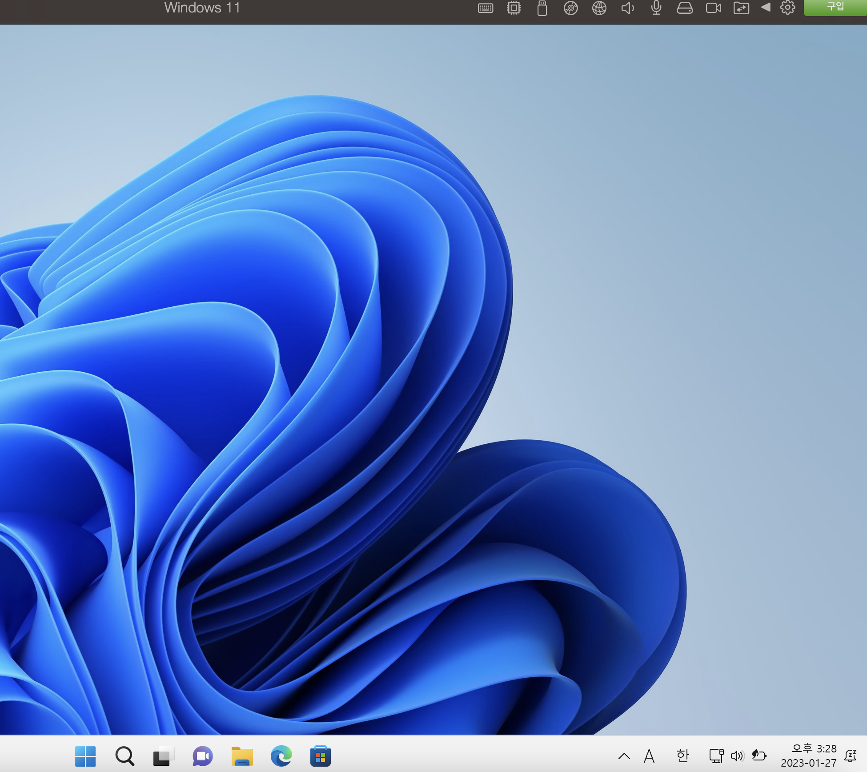The height and width of the screenshot is (772, 867).
Task: Click the hard disk drive icon
Action: pos(685,8)
